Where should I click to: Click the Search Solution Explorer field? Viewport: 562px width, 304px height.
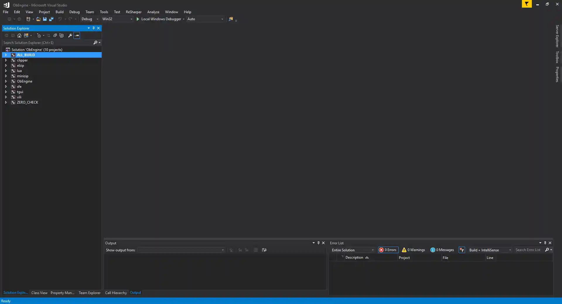pos(47,43)
